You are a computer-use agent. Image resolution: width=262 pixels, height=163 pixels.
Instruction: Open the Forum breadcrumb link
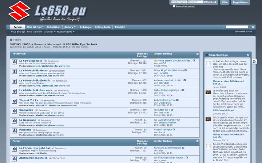coord(17,40)
